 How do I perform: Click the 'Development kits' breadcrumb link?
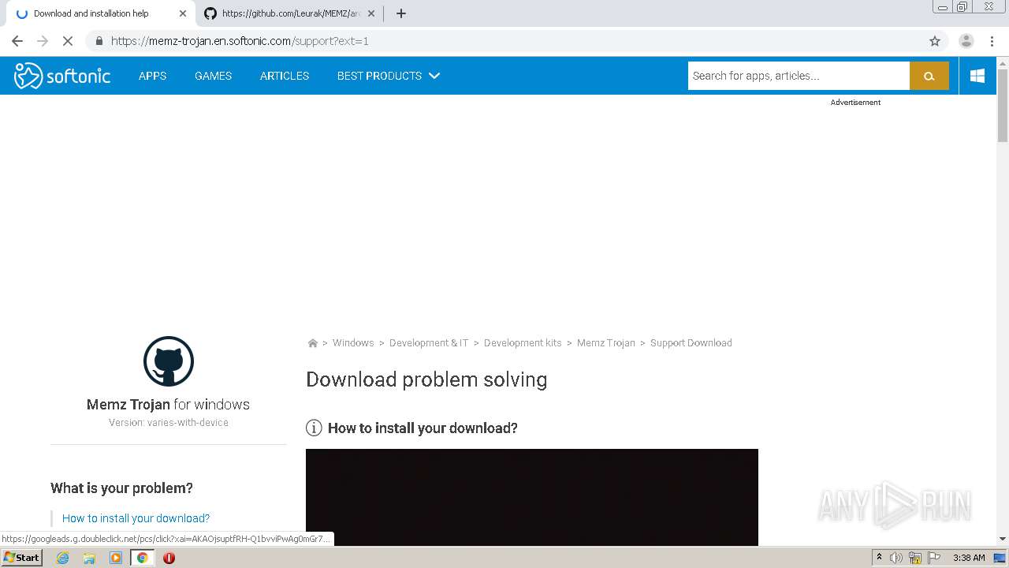click(x=523, y=343)
